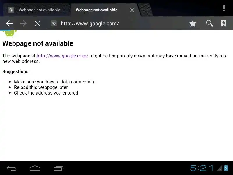Image resolution: width=233 pixels, height=175 pixels.
Task: Stop page loading with the X button
Action: click(x=37, y=23)
